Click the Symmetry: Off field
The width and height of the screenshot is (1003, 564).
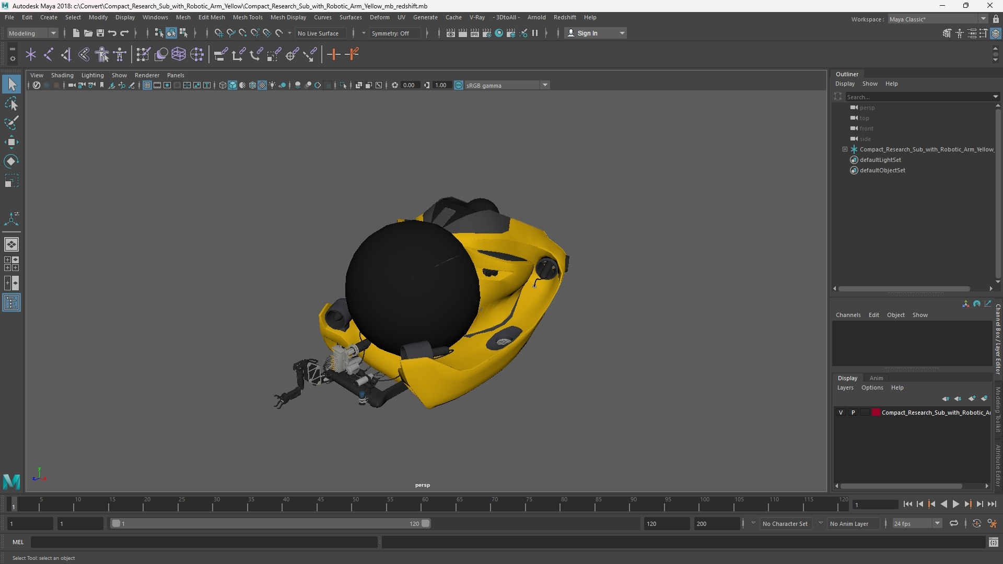click(x=395, y=33)
